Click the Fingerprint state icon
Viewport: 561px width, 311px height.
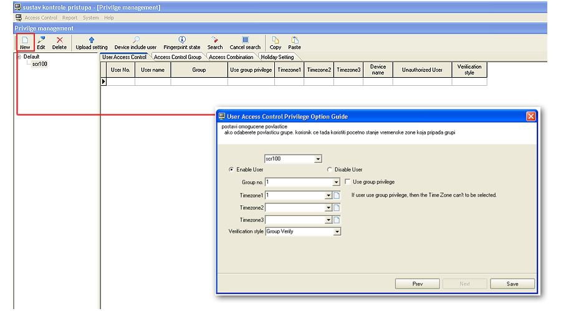pyautogui.click(x=182, y=42)
